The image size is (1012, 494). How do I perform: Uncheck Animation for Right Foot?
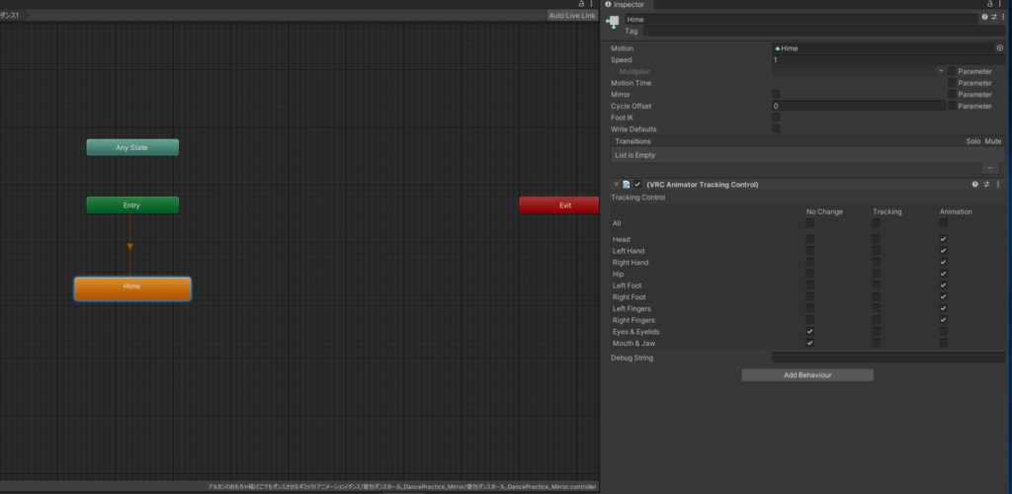tap(943, 297)
